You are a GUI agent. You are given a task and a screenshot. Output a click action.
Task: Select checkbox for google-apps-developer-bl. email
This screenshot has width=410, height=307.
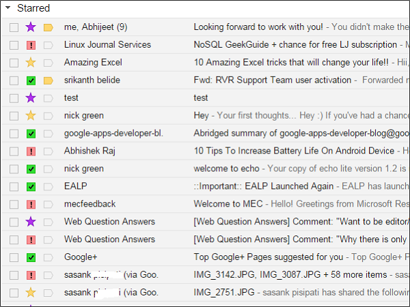(14, 134)
